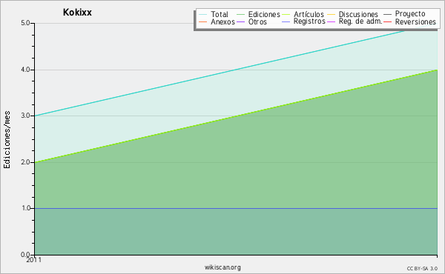Click the Artículos legend label
This screenshot has height=274, width=445.
(x=309, y=14)
